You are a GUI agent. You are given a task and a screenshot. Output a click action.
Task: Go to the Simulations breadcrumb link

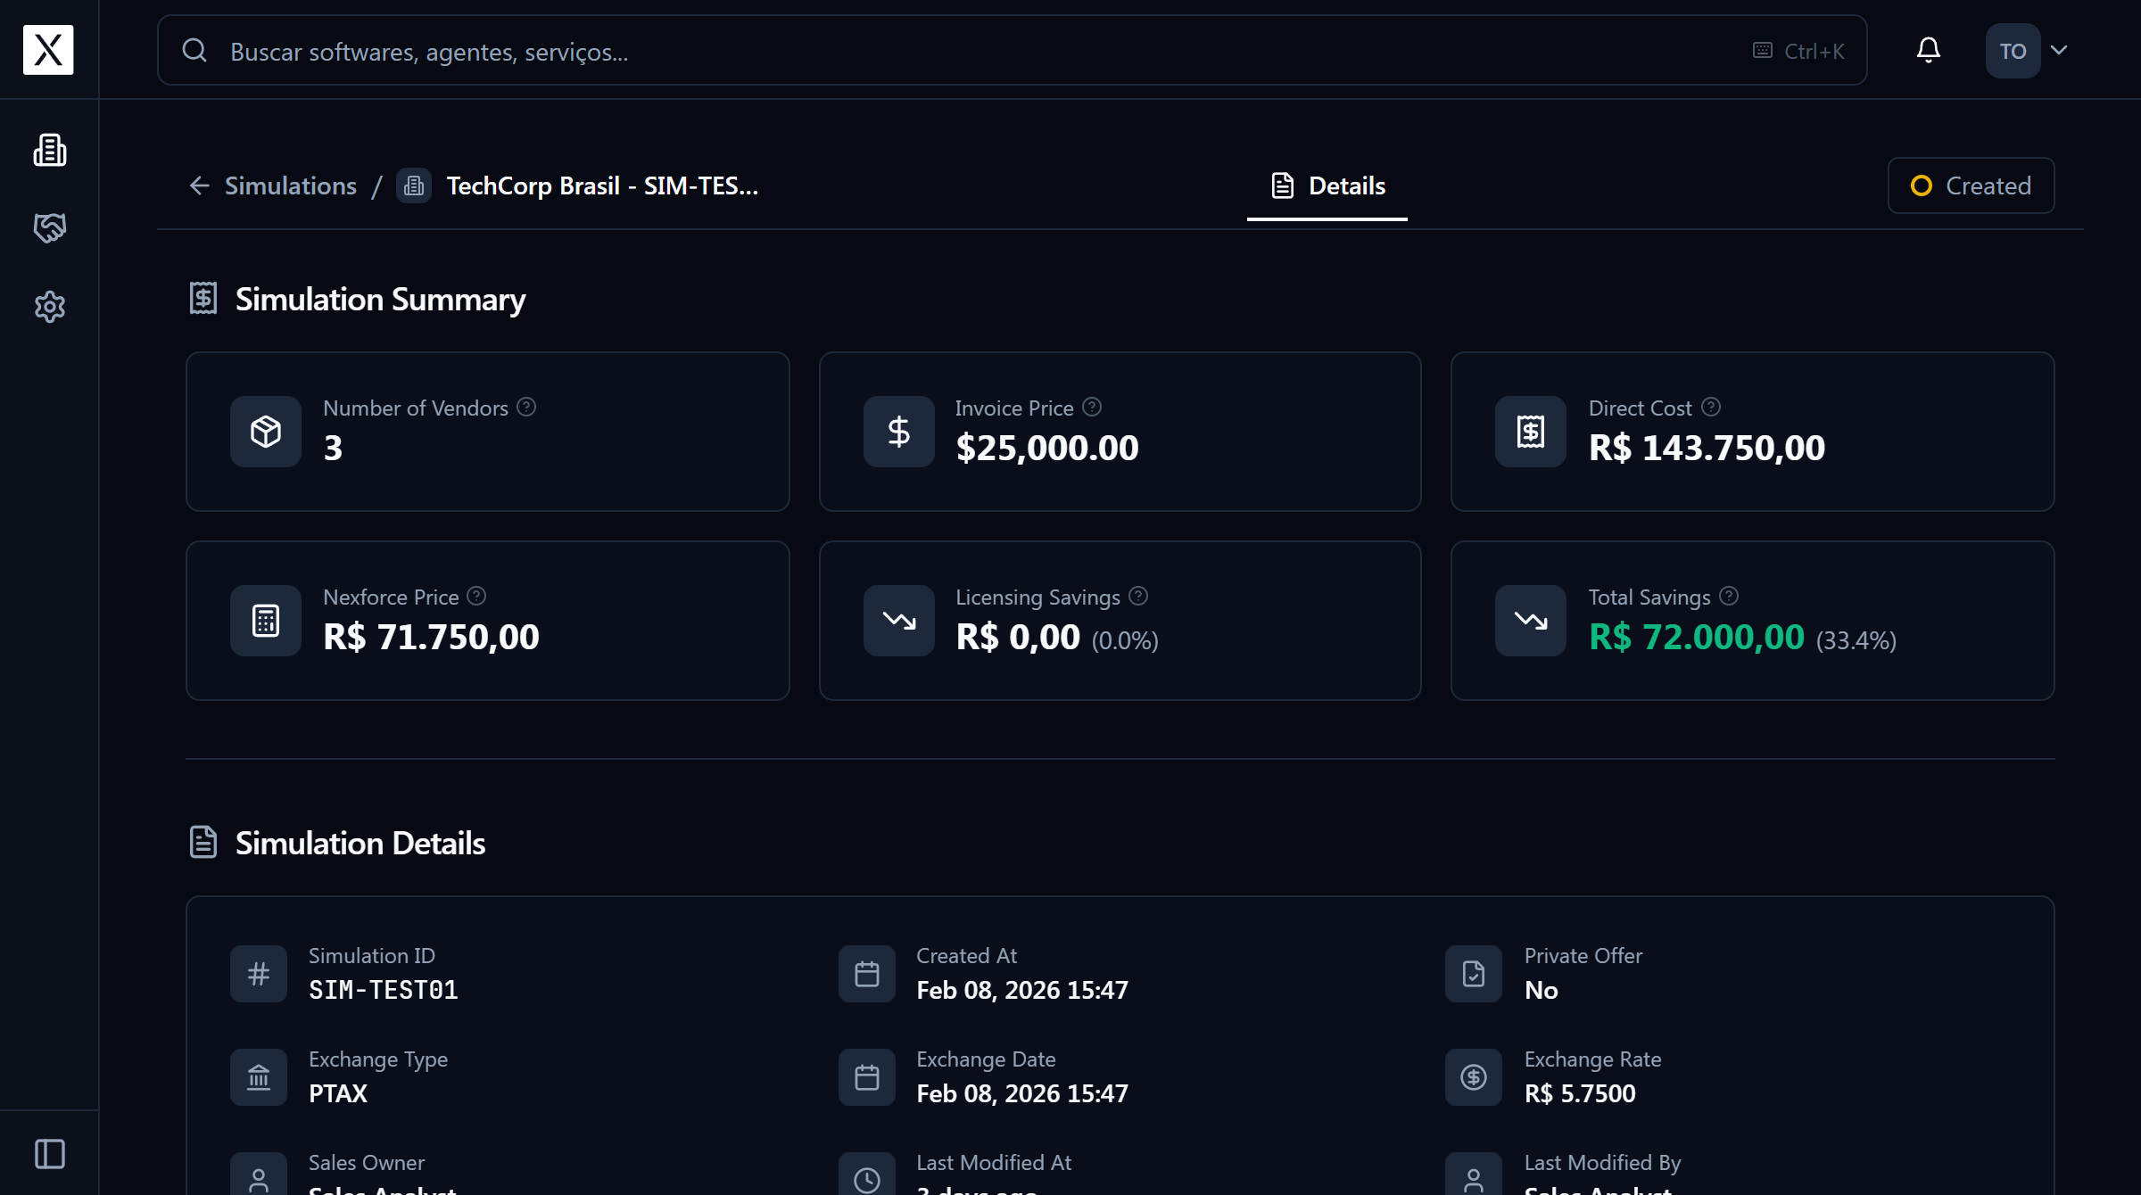point(290,185)
